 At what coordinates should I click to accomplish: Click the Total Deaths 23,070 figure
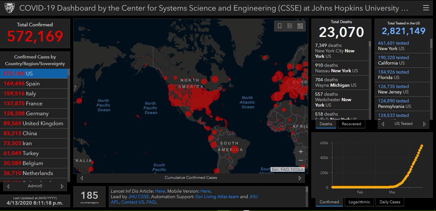tap(341, 32)
